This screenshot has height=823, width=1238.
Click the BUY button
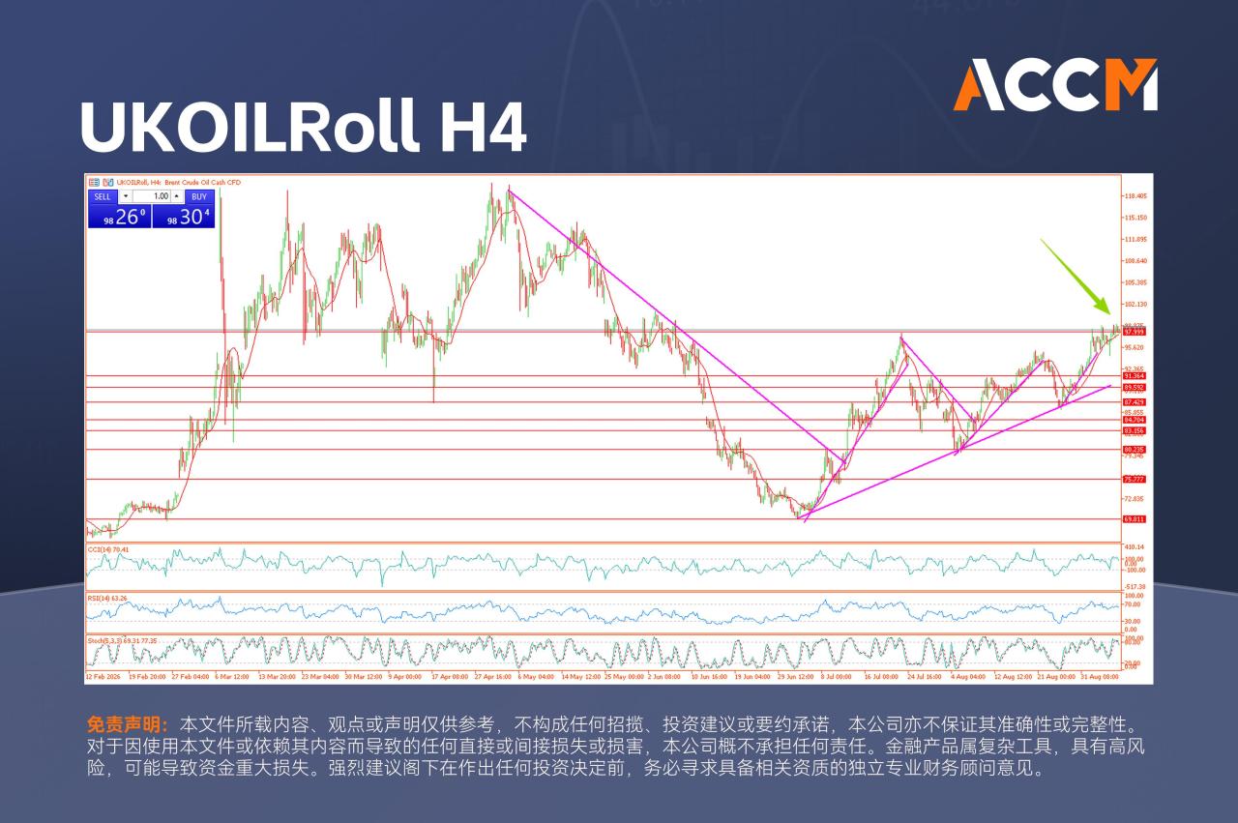coord(199,196)
